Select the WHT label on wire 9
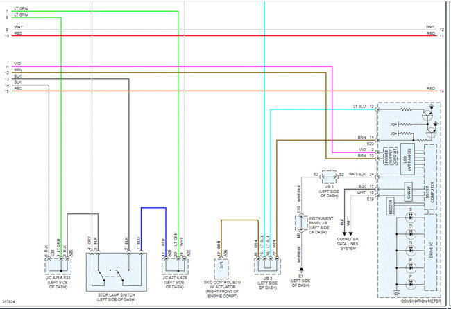451x309 pixels. point(19,27)
